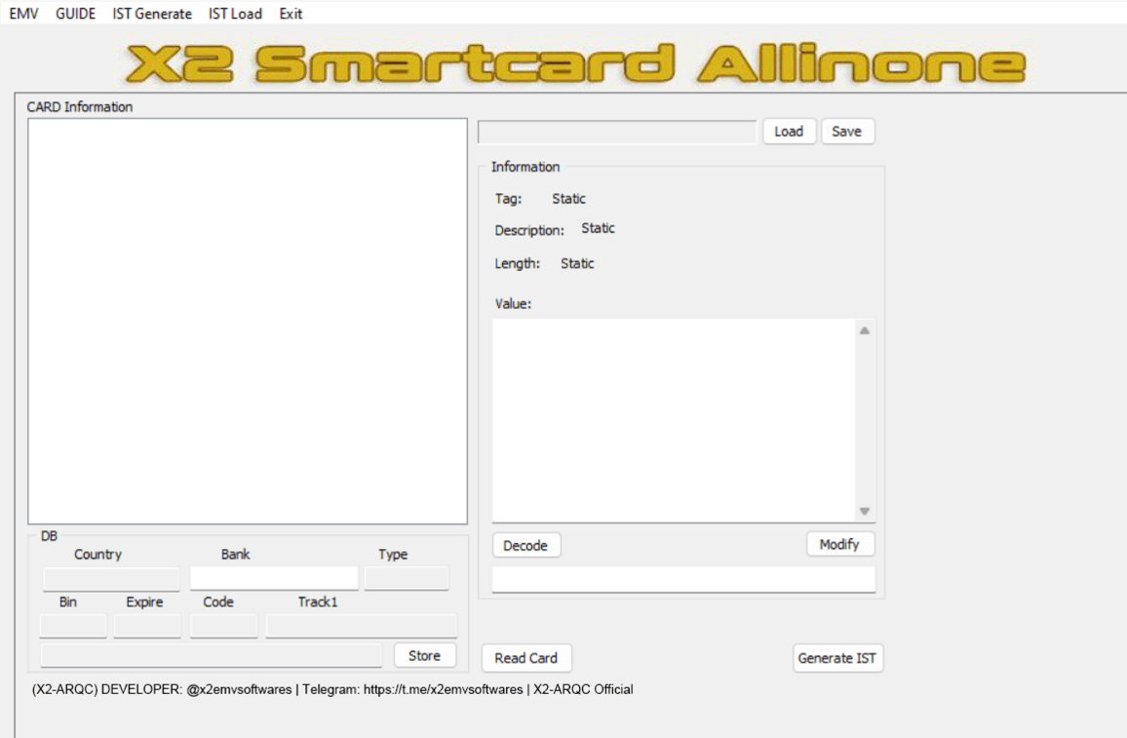This screenshot has width=1127, height=738.
Task: Click the Decode button
Action: [x=526, y=545]
